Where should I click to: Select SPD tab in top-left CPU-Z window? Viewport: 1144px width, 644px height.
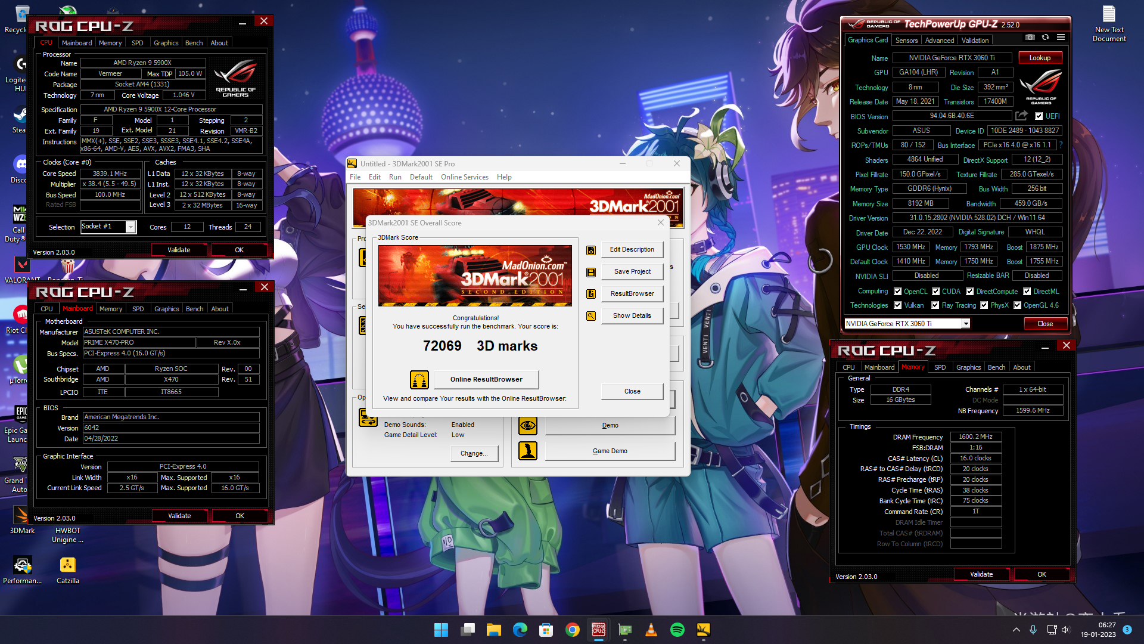pyautogui.click(x=138, y=43)
